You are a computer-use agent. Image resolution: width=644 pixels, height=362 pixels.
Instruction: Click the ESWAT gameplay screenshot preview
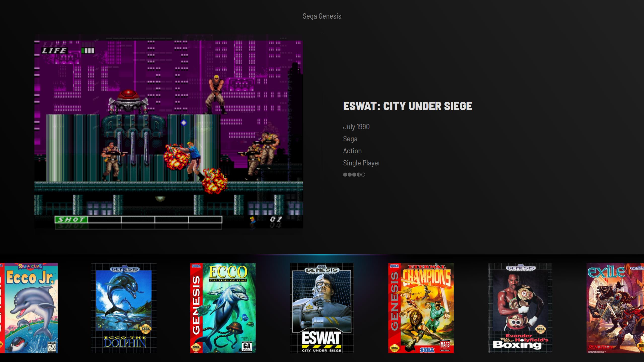click(169, 134)
